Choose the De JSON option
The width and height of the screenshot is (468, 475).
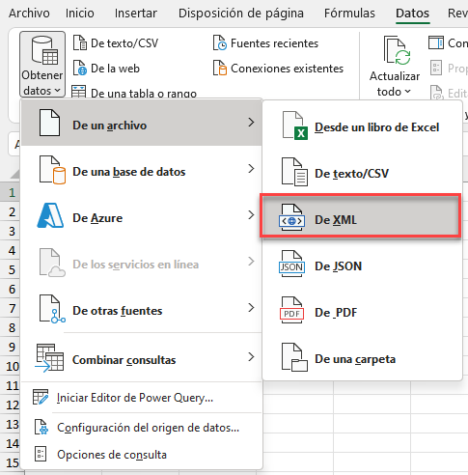point(362,264)
